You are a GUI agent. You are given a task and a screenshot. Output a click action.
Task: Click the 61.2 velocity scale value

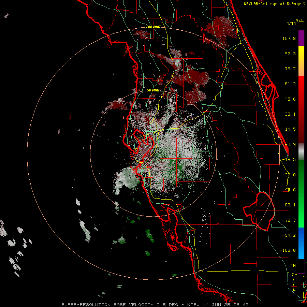click(290, 84)
